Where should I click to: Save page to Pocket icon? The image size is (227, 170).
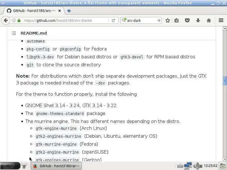pyautogui.click(x=187, y=20)
